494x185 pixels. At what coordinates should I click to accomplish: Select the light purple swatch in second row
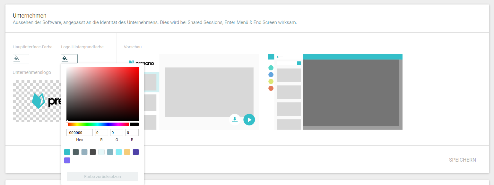point(67,160)
